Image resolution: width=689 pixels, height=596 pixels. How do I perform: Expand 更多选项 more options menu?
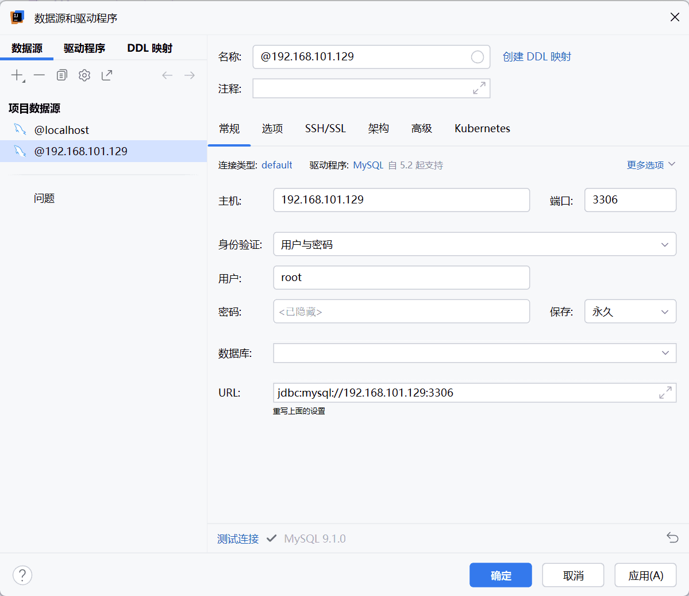(650, 165)
